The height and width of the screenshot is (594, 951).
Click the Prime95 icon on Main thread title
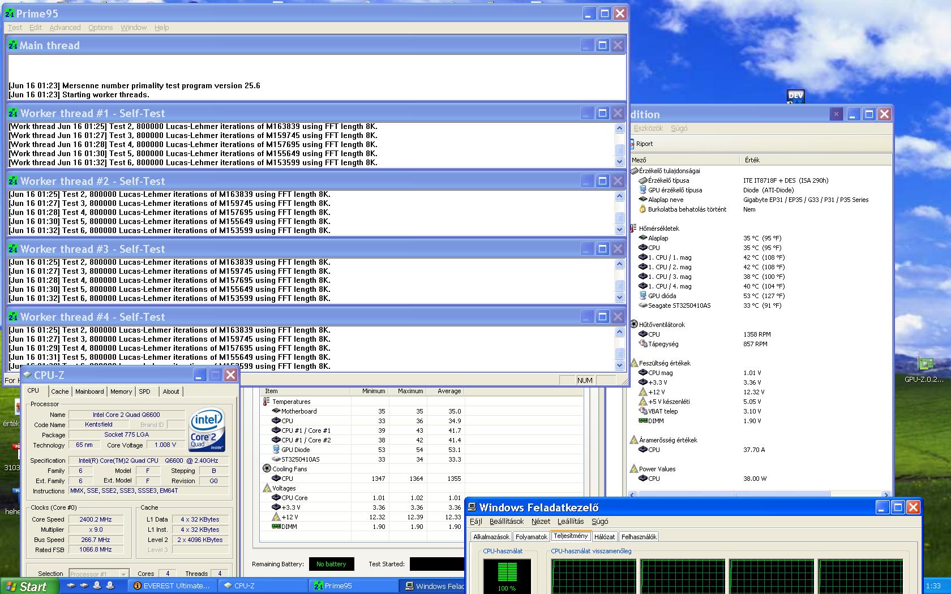(13, 45)
